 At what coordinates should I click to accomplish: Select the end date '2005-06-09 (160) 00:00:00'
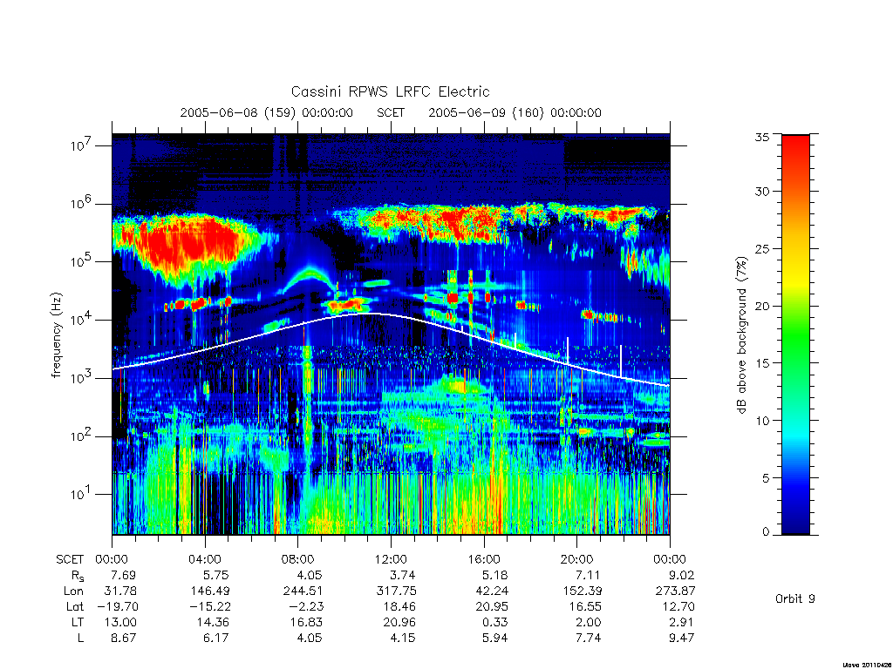pyautogui.click(x=515, y=112)
